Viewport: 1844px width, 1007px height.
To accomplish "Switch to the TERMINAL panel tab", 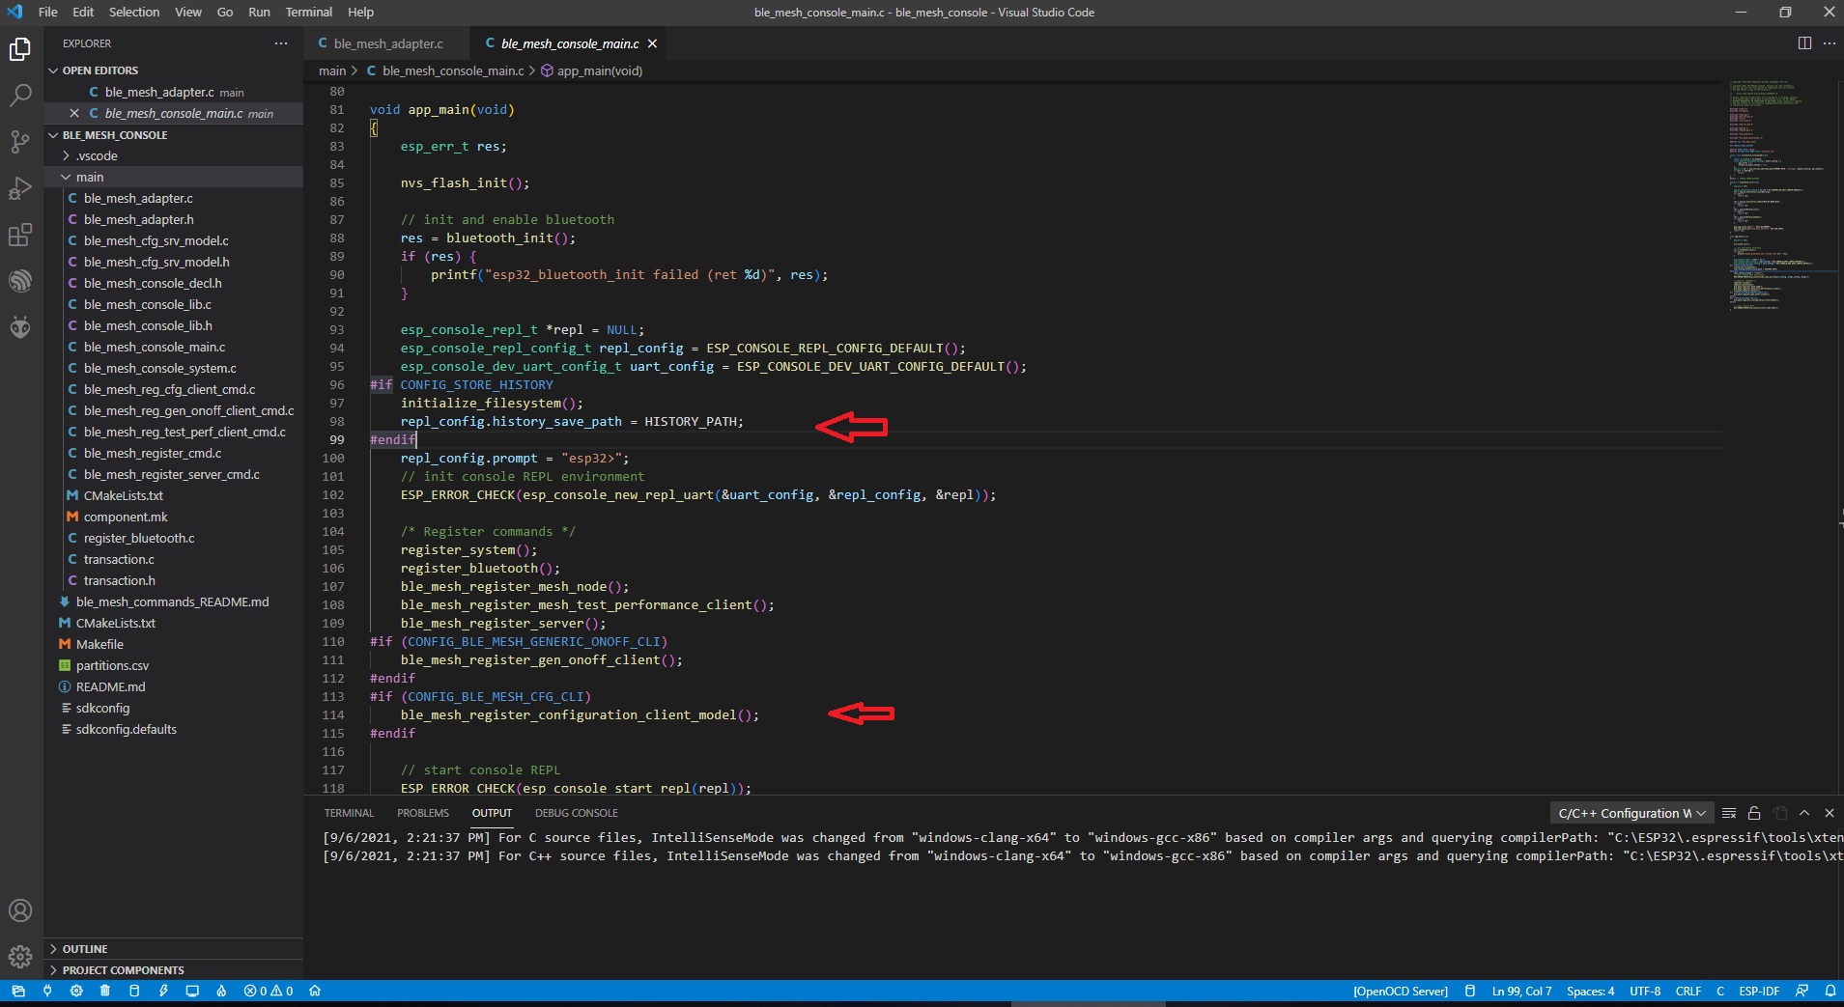I will [x=349, y=813].
